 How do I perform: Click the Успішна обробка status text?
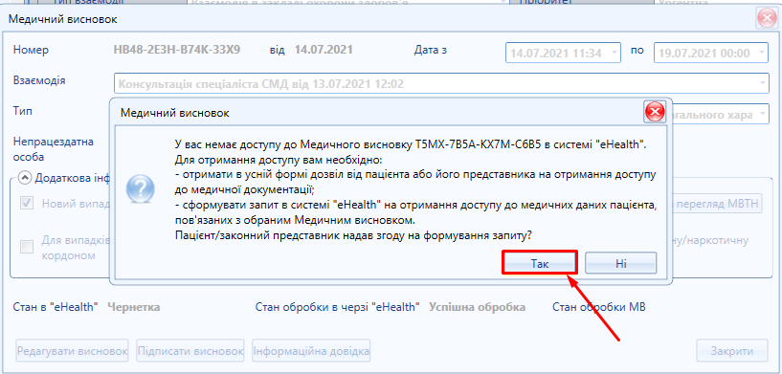(478, 307)
